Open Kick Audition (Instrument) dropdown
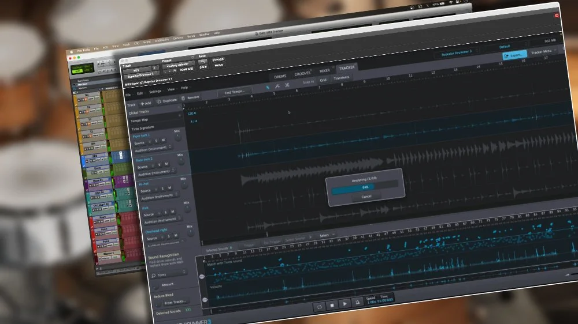This screenshot has width=578, height=324. [162, 221]
